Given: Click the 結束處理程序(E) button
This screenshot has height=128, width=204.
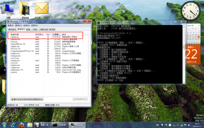Looking at the screenshot, I should point(80,99).
